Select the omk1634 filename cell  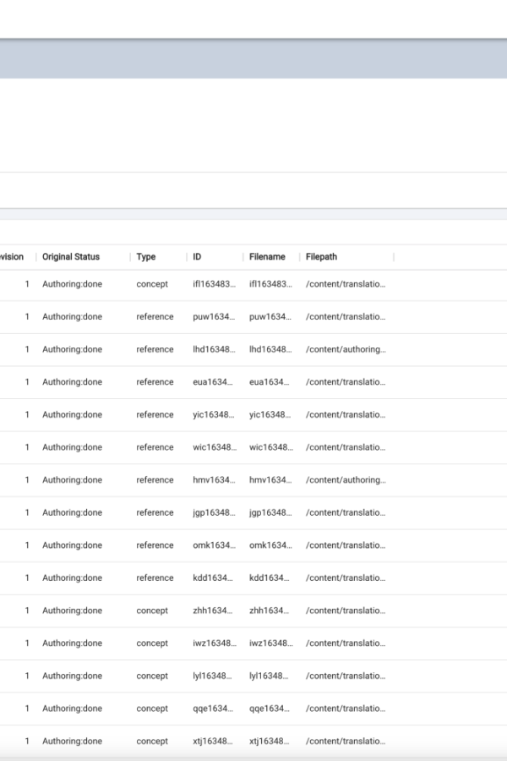(270, 545)
